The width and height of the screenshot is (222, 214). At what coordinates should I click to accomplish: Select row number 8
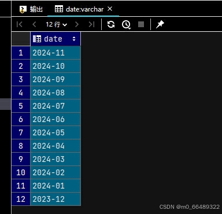pyautogui.click(x=21, y=146)
